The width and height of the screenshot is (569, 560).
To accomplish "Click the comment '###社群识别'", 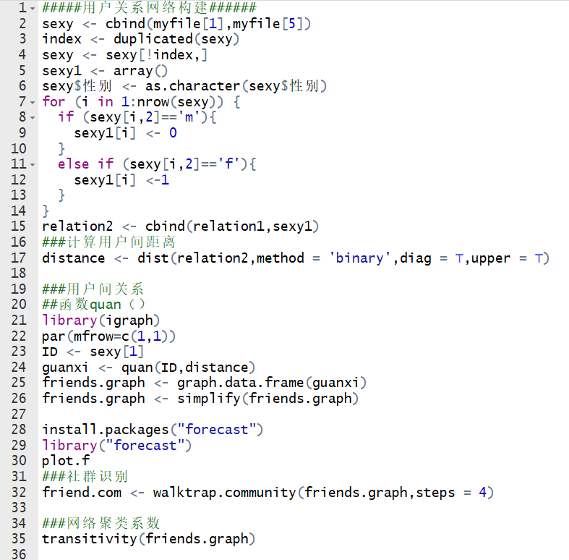I will 85,477.
